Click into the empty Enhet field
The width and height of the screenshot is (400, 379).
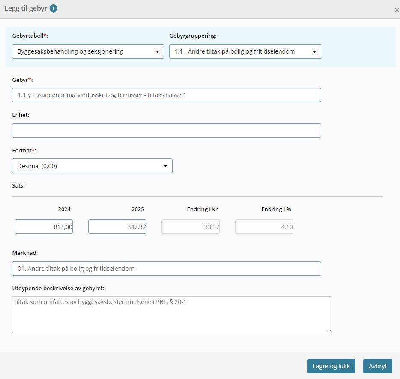(x=166, y=131)
